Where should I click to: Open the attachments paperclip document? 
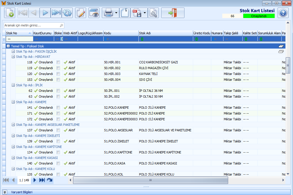125,13
